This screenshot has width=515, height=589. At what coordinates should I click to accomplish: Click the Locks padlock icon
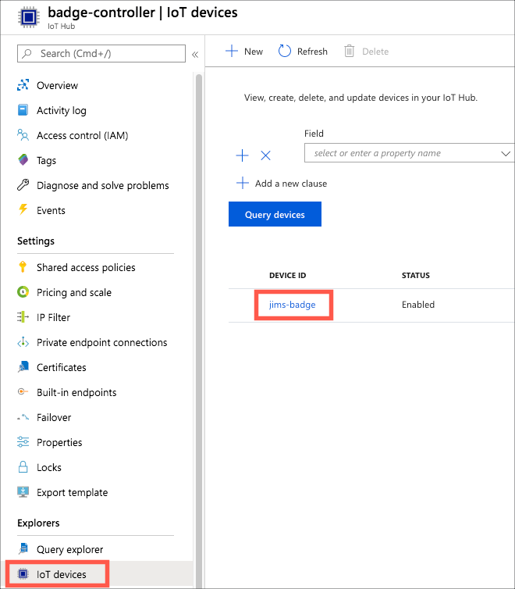(23, 467)
